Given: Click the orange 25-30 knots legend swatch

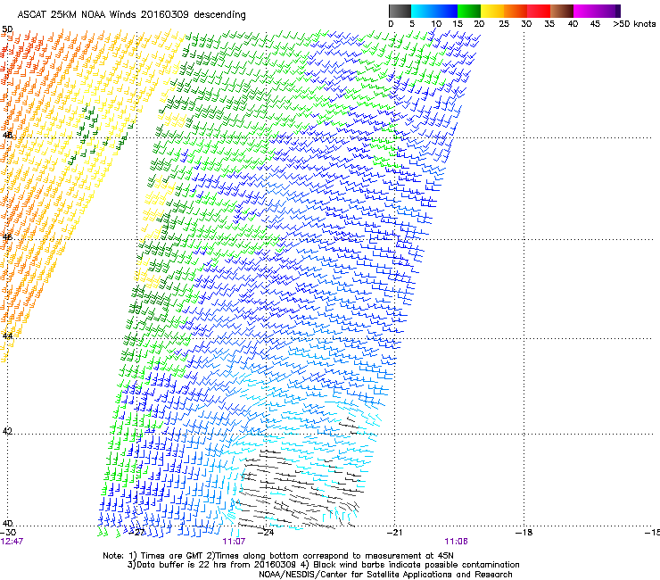Looking at the screenshot, I should pyautogui.click(x=516, y=11).
